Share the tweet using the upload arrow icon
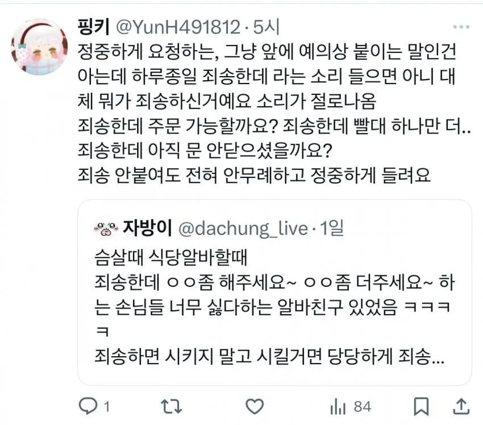 [x=461, y=406]
